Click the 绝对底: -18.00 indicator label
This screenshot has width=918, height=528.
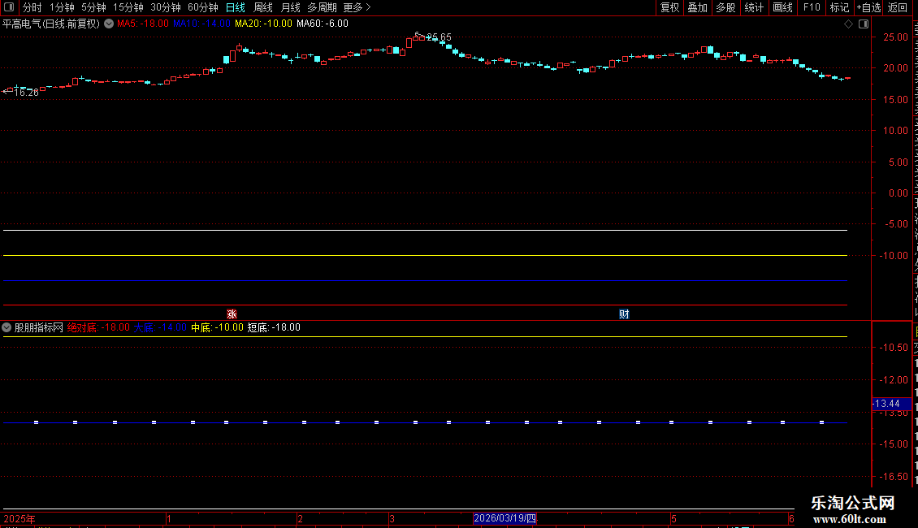tap(98, 327)
